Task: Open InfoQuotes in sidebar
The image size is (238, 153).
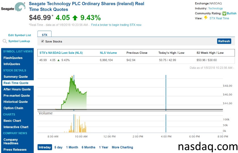Action: (12, 64)
